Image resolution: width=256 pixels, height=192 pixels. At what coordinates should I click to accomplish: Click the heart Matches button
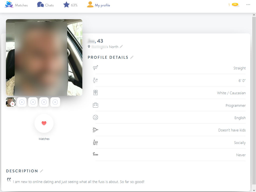coord(44,123)
